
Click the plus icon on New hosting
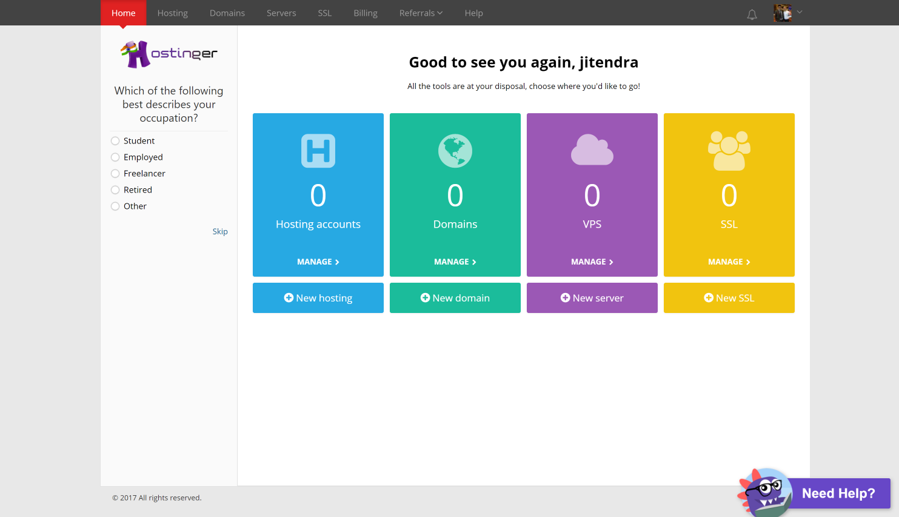290,298
